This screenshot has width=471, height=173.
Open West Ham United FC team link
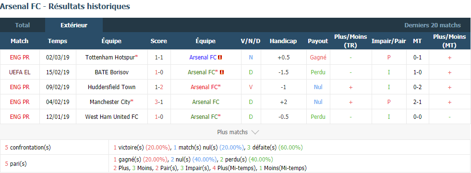click(x=112, y=117)
